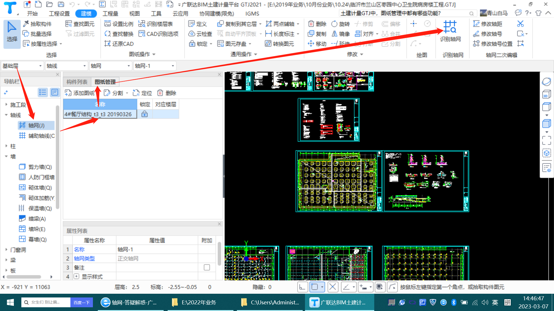This screenshot has height=311, width=554.
Task: Click the volume icon in system tray
Action: coord(485,302)
